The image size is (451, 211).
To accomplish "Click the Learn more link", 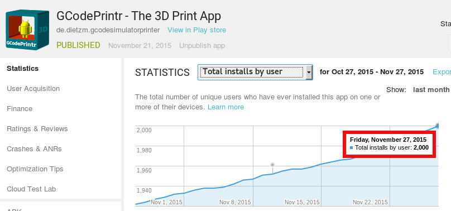I will pyautogui.click(x=226, y=107).
